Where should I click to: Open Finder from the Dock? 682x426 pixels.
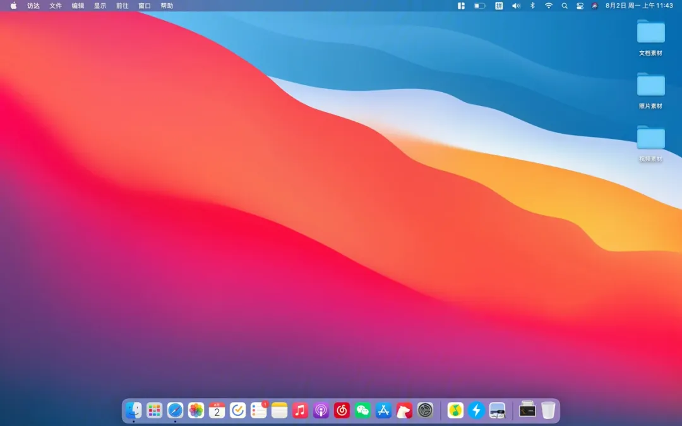pyautogui.click(x=133, y=410)
